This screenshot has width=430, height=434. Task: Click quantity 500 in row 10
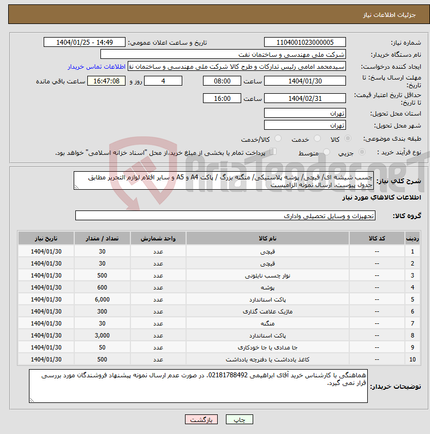point(102,359)
